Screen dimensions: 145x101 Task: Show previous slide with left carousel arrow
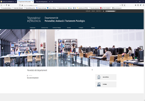click(2, 48)
